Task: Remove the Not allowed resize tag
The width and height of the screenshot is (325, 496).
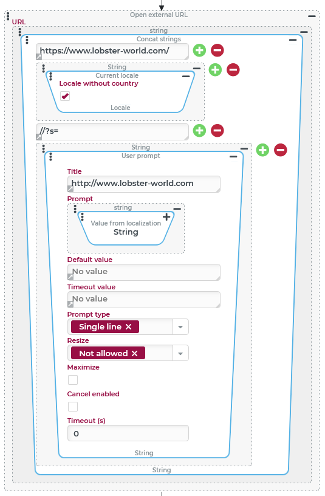Action: tap(135, 353)
